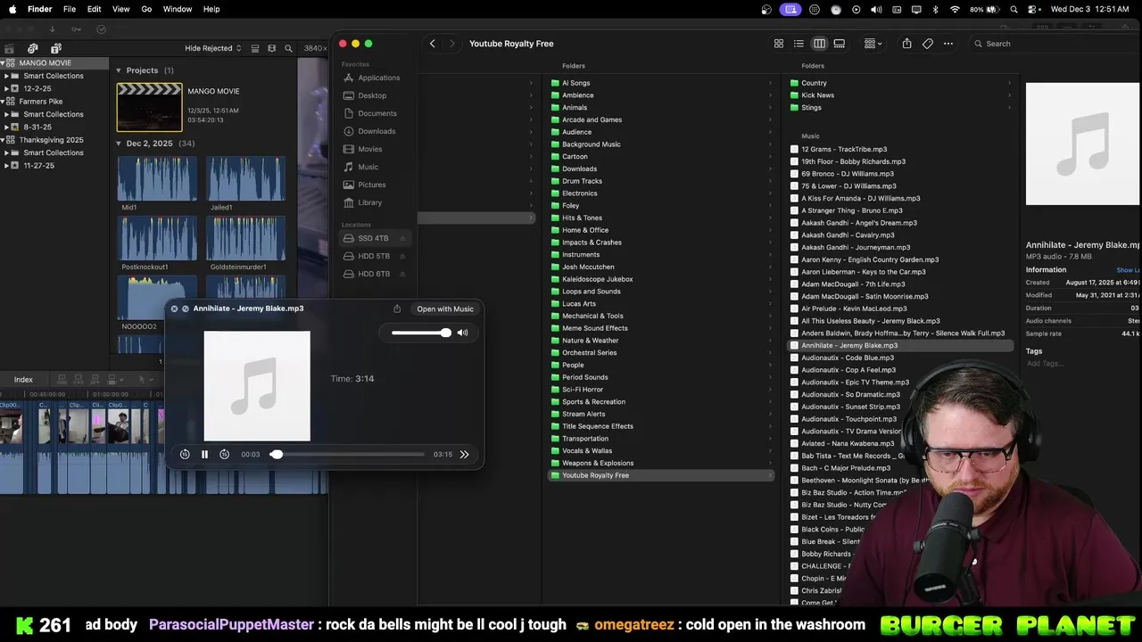Skip back 15 seconds in preview
The height and width of the screenshot is (642, 1142).
click(185, 455)
